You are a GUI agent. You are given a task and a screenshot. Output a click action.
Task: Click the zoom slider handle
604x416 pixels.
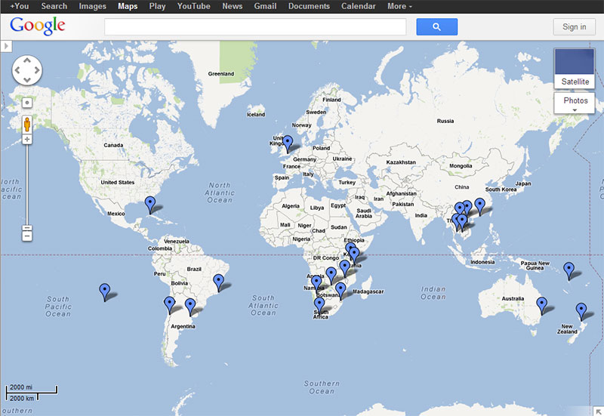27,227
